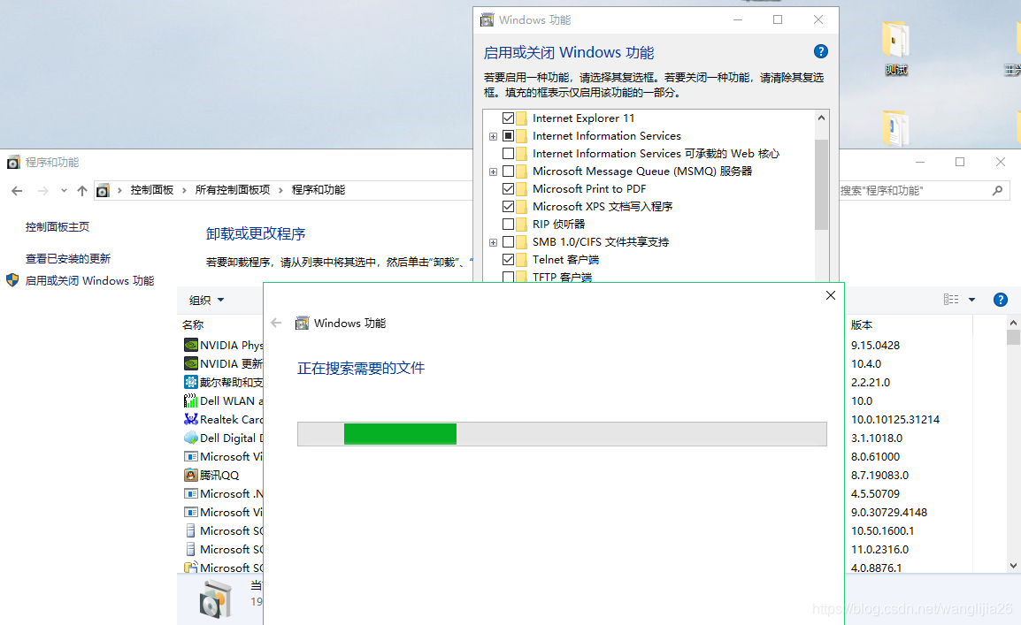Expand the 控制面板 breadcrumb chevron

(x=184, y=190)
